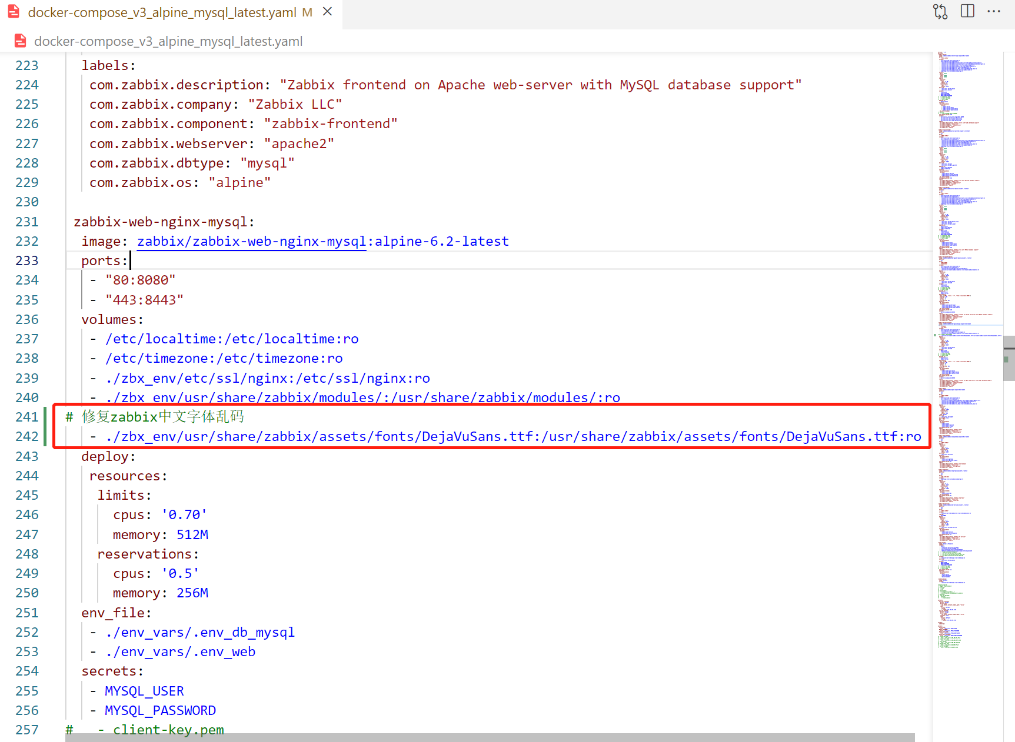Click line number 233 in gutter
This screenshot has width=1015, height=742.
pyautogui.click(x=27, y=260)
